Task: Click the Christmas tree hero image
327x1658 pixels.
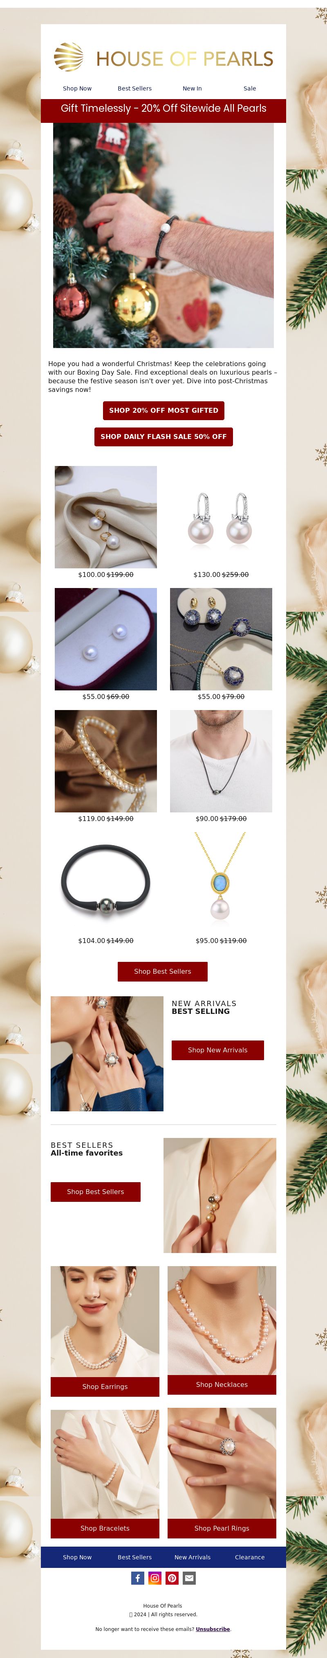Action: pyautogui.click(x=163, y=235)
